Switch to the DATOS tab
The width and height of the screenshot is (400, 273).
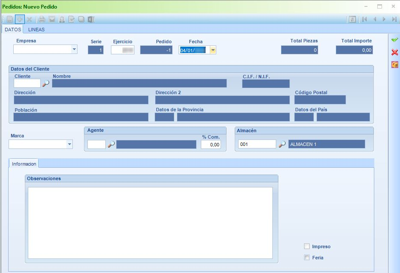point(13,30)
